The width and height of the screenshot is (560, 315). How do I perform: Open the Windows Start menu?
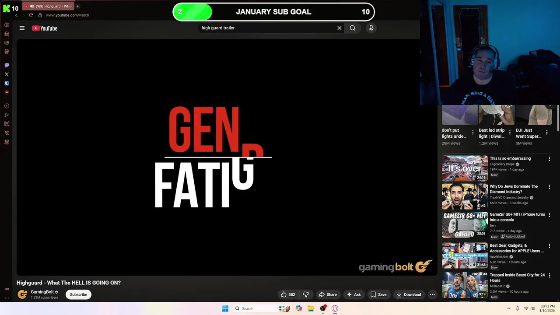(x=225, y=308)
